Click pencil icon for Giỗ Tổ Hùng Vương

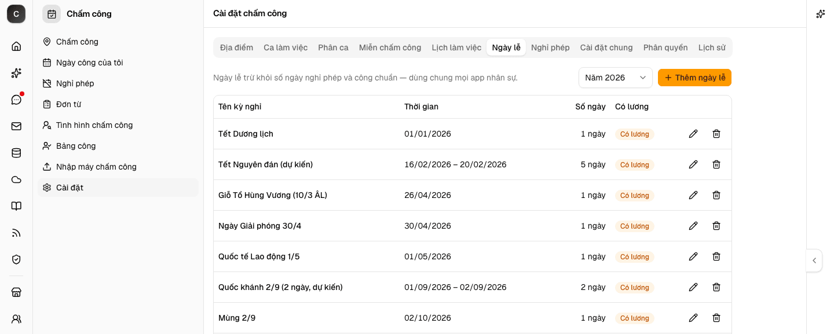(x=693, y=195)
